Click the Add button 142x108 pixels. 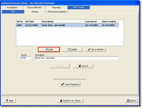[x=49, y=49]
